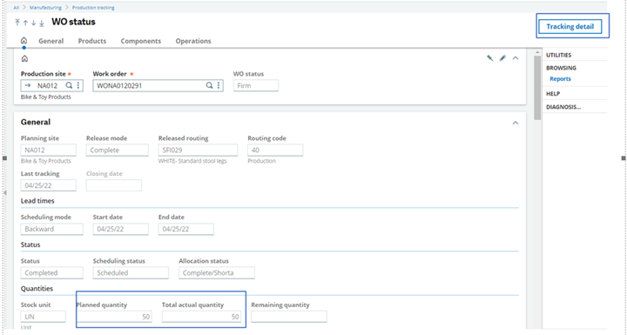The width and height of the screenshot is (627, 335).
Task: Click 'WHITE- Standard stool legs' text
Action: 192,161
